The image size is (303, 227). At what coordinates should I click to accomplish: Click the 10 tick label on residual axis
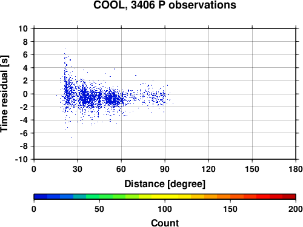23,28
